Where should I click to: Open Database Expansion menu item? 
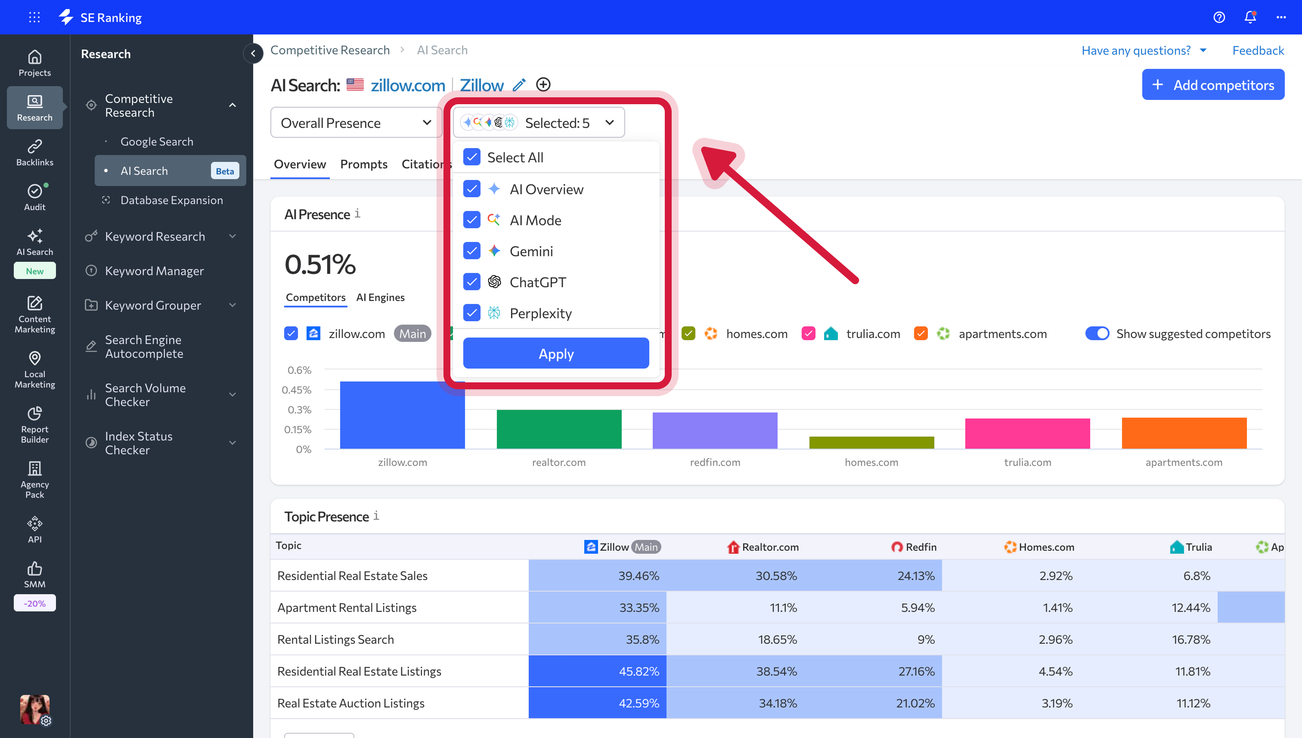(171, 200)
